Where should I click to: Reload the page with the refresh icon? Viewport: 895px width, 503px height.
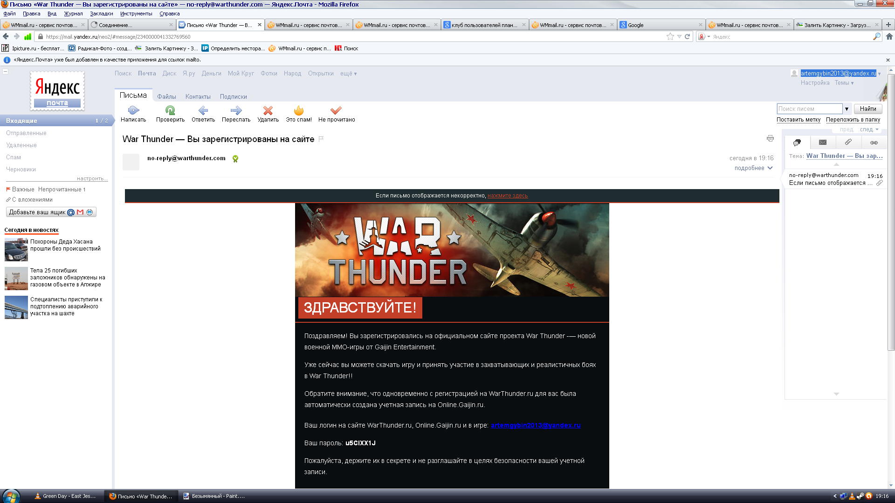pyautogui.click(x=687, y=36)
